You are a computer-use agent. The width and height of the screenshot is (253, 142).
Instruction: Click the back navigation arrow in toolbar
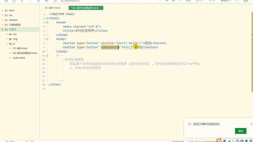pos(22,1)
